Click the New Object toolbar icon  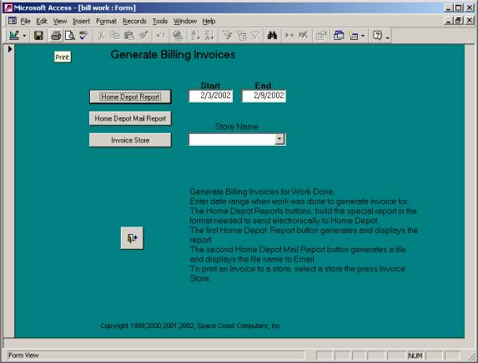(x=354, y=36)
